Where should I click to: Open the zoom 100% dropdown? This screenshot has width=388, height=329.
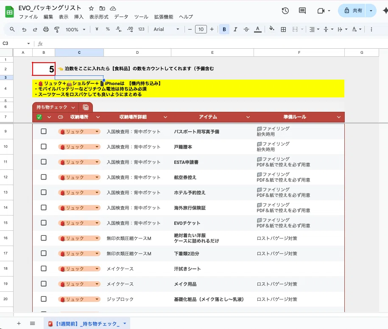[x=75, y=29]
